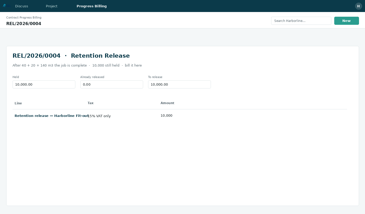Open the user avatar H menu
Viewport: 365px width, 214px height.
tap(358, 6)
